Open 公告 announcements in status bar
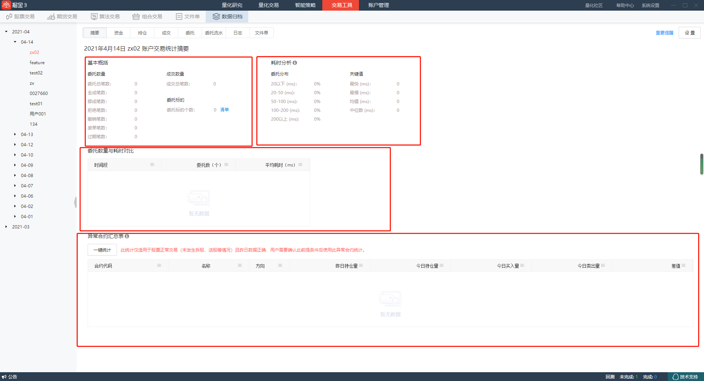Viewport: 704px width, 381px height. 10,377
